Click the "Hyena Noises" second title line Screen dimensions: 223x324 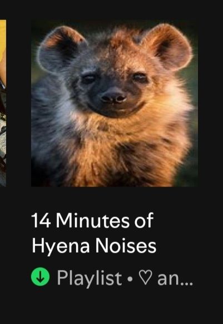(94, 246)
